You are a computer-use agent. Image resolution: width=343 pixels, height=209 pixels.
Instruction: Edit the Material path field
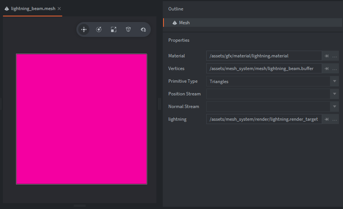264,56
